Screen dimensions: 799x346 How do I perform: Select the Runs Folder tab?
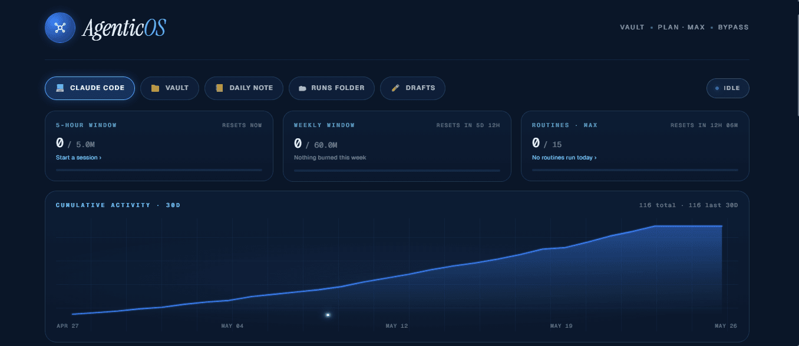(332, 88)
